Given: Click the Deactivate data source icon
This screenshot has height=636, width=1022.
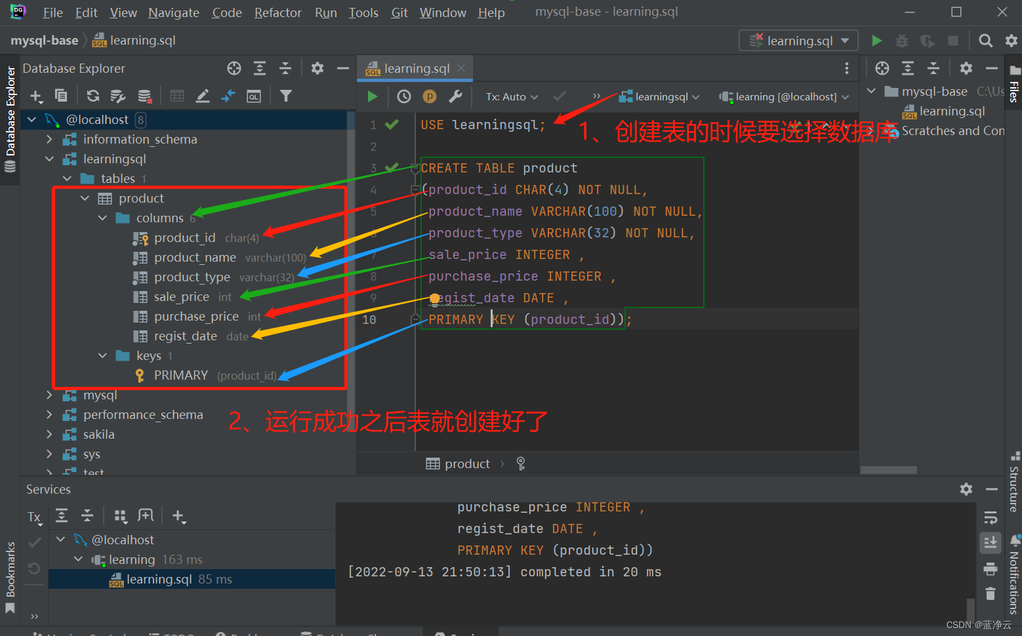Looking at the screenshot, I should (x=145, y=96).
